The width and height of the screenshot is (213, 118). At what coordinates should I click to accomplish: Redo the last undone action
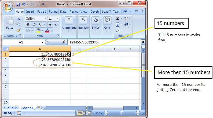coord(32,5)
